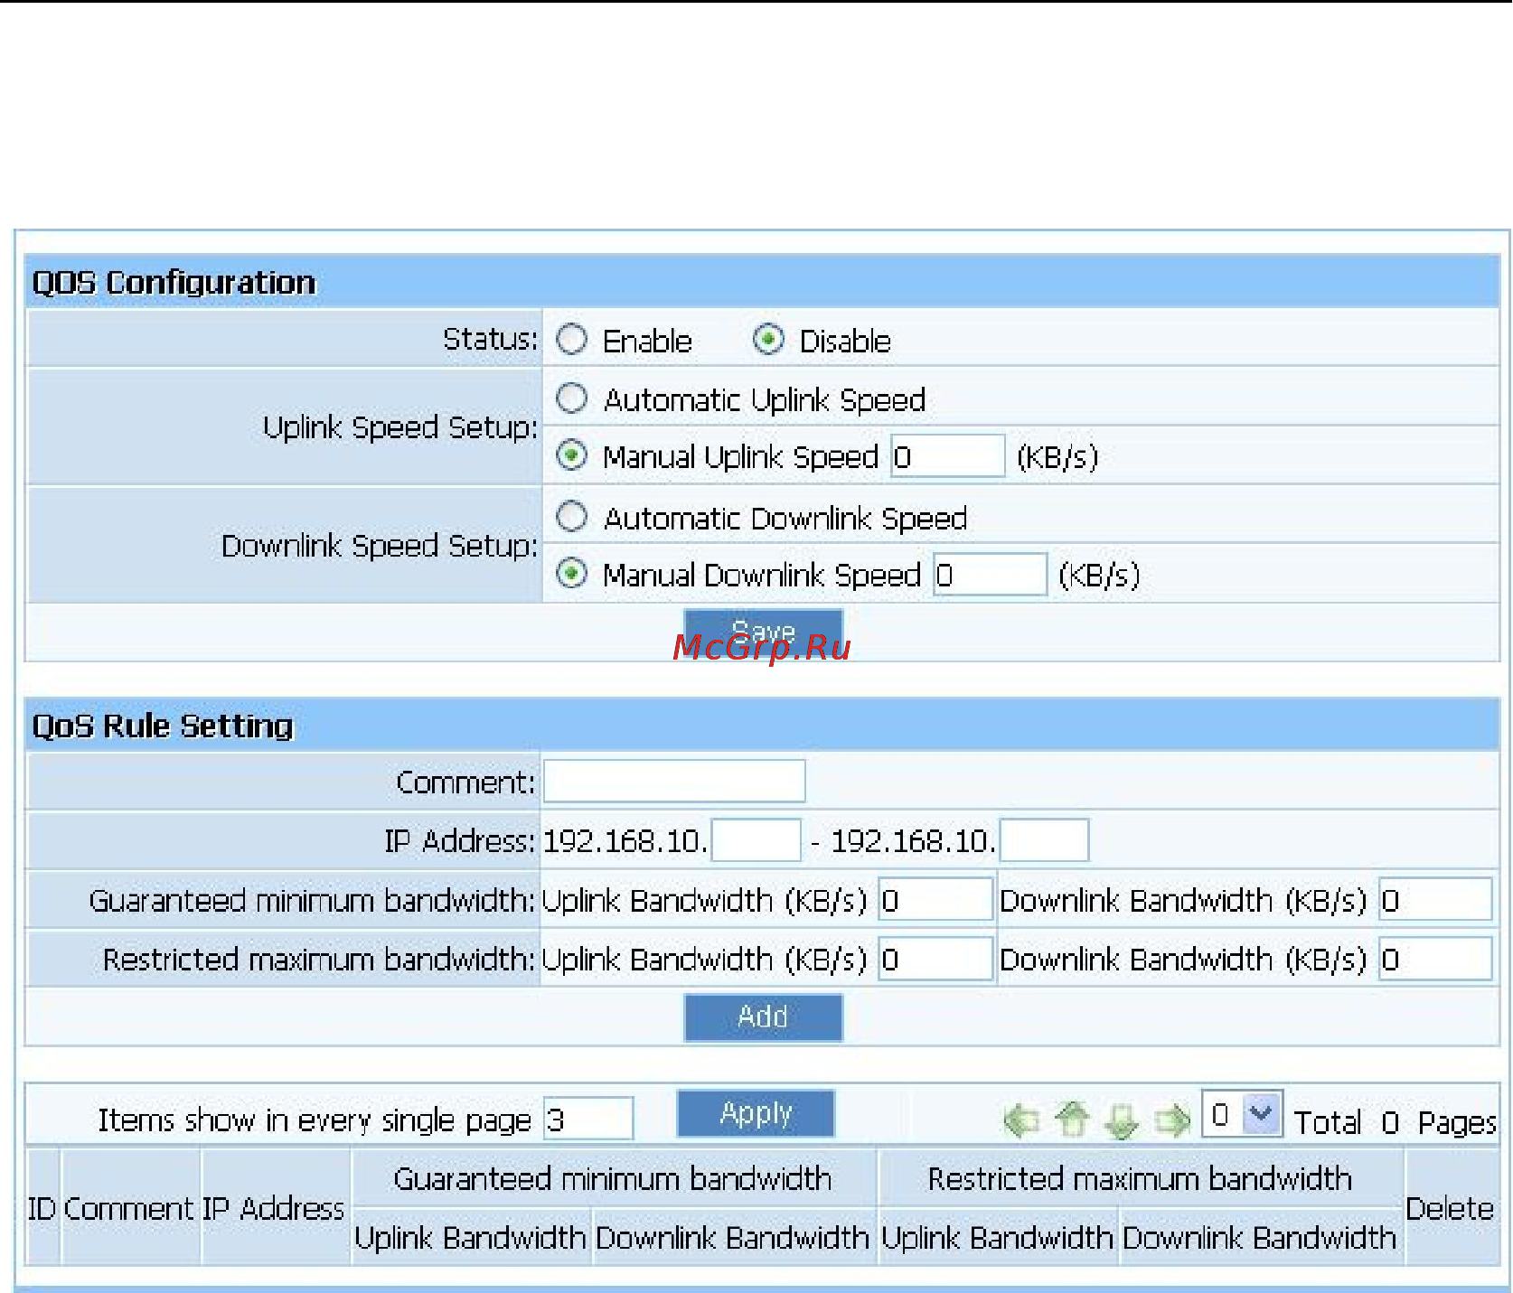Click the Uplink Speed Setup label
This screenshot has width=1513, height=1293.
pyautogui.click(x=400, y=426)
